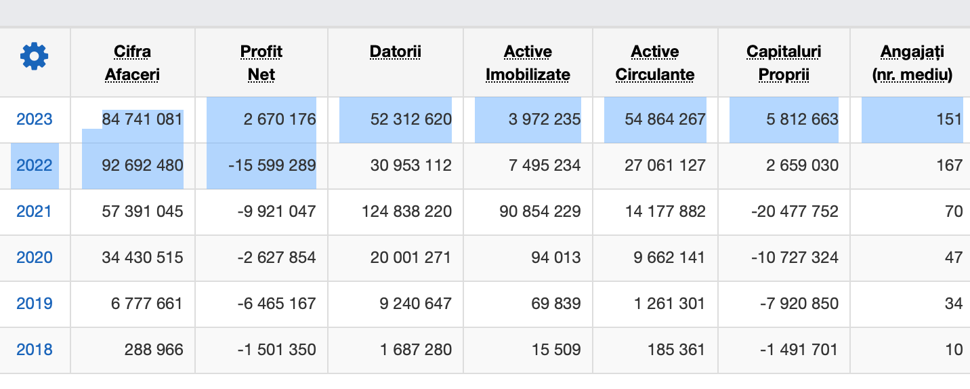Open the 2019 year link

pyautogui.click(x=34, y=304)
